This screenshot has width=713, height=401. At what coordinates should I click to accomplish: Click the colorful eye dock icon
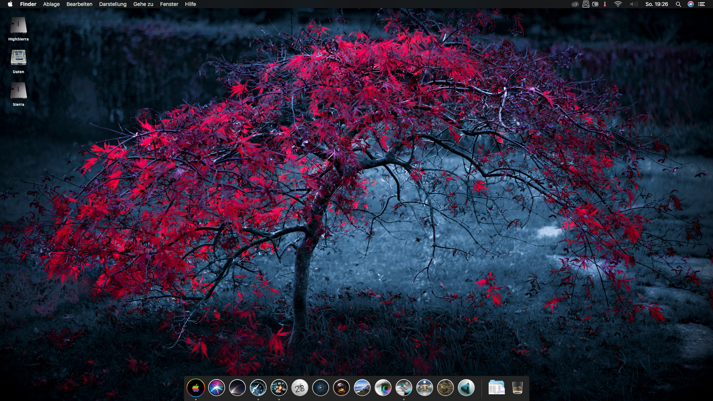click(383, 388)
